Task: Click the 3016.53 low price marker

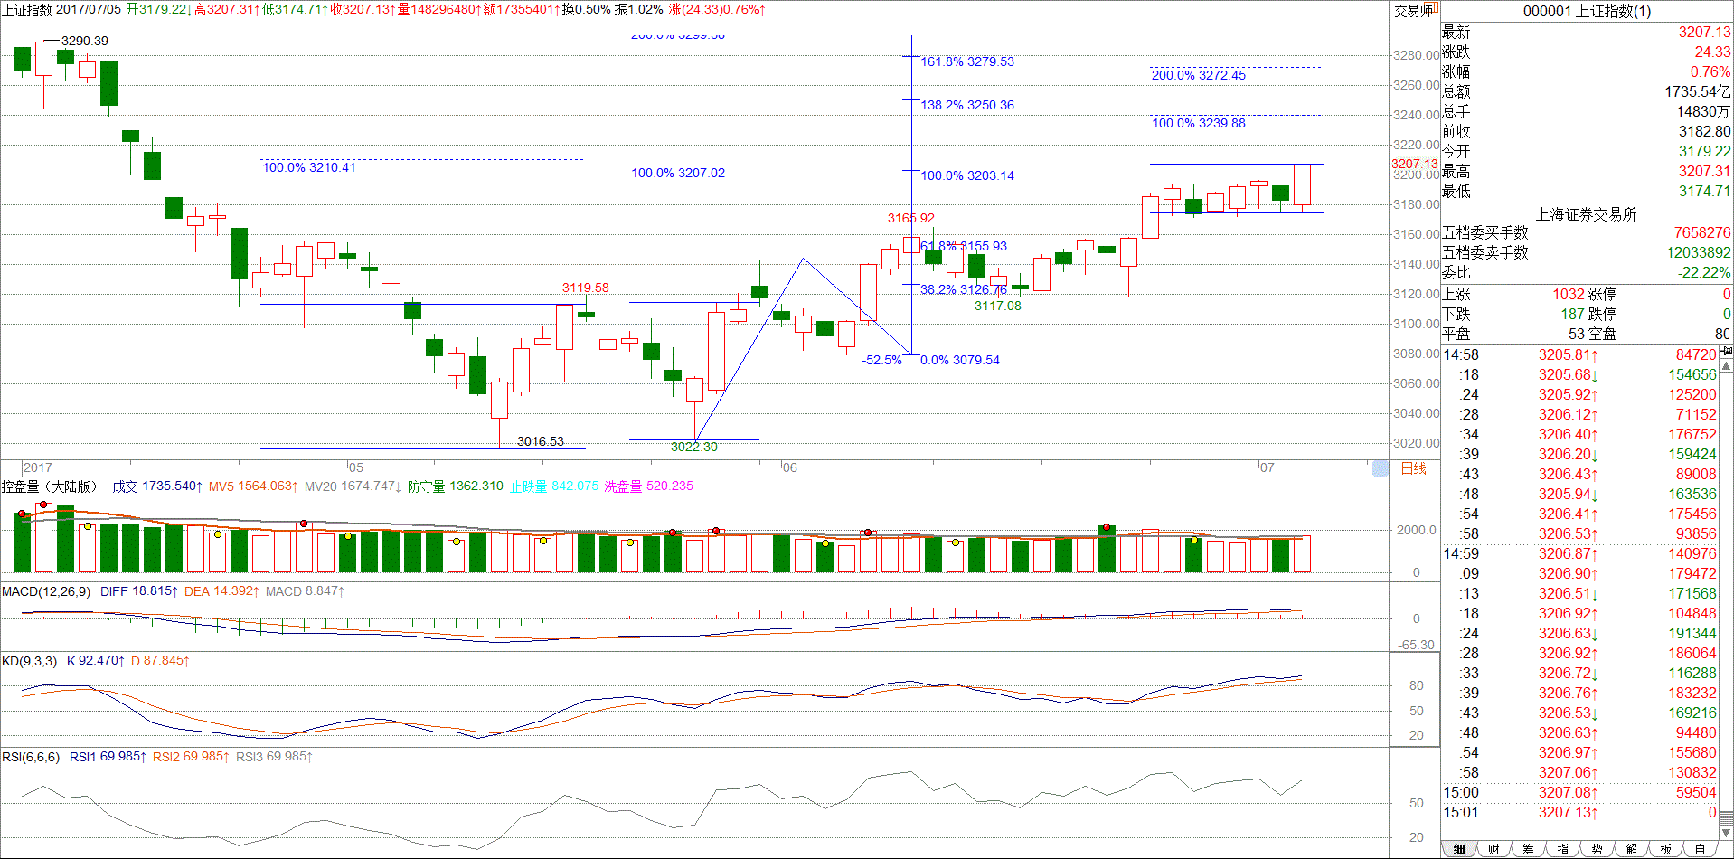Action: pos(541,441)
